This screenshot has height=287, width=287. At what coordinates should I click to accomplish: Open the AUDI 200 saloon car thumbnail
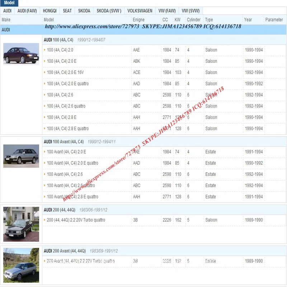(x=21, y=224)
